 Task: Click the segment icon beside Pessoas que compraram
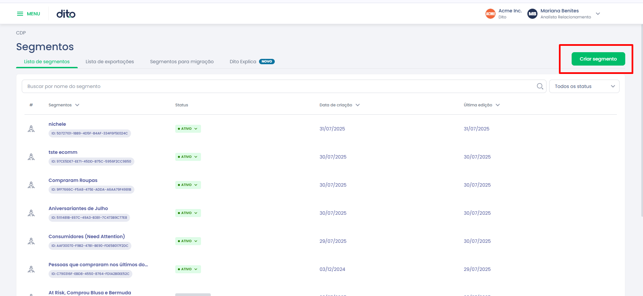click(31, 269)
